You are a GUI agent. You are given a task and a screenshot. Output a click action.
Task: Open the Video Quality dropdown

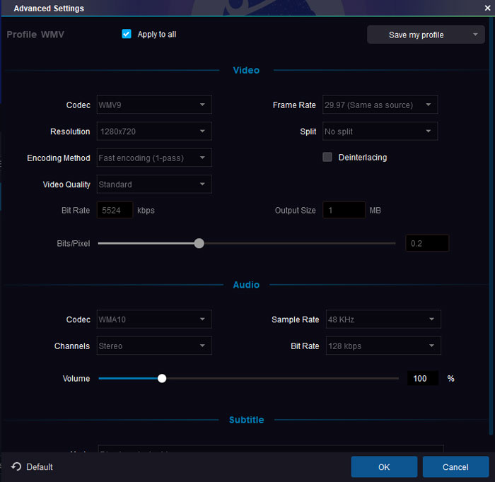pos(154,184)
